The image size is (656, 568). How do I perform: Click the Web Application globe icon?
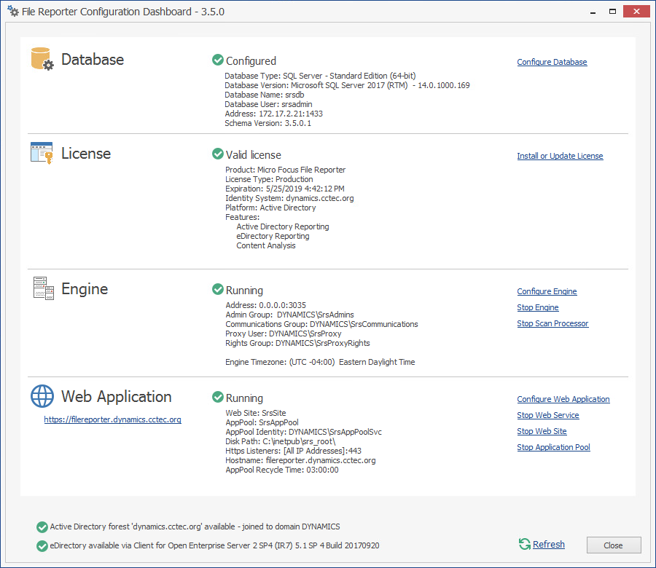42,396
